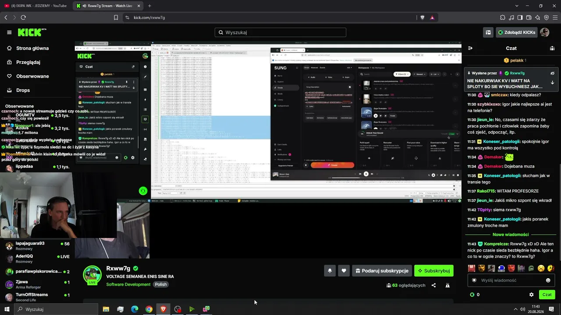Image resolution: width=561 pixels, height=315 pixels.
Task: Open the dashboard icon beside Zdobądź KICKs
Action: [488, 32]
